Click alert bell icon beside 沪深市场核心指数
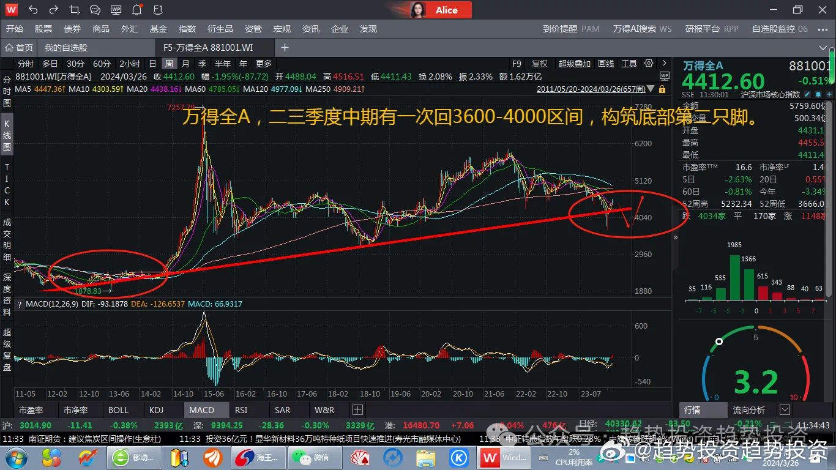 click(819, 94)
